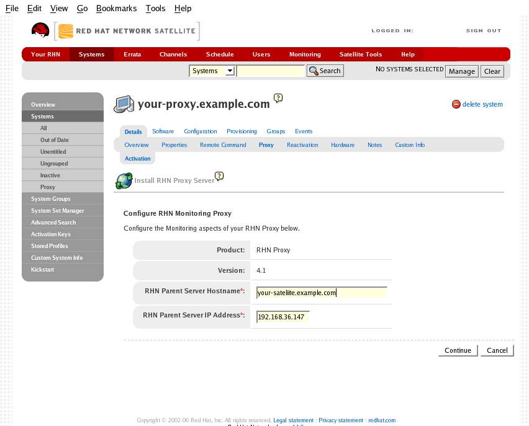Click the RHN Parent Server IP Address field
The width and height of the screenshot is (529, 426).
click(x=283, y=317)
